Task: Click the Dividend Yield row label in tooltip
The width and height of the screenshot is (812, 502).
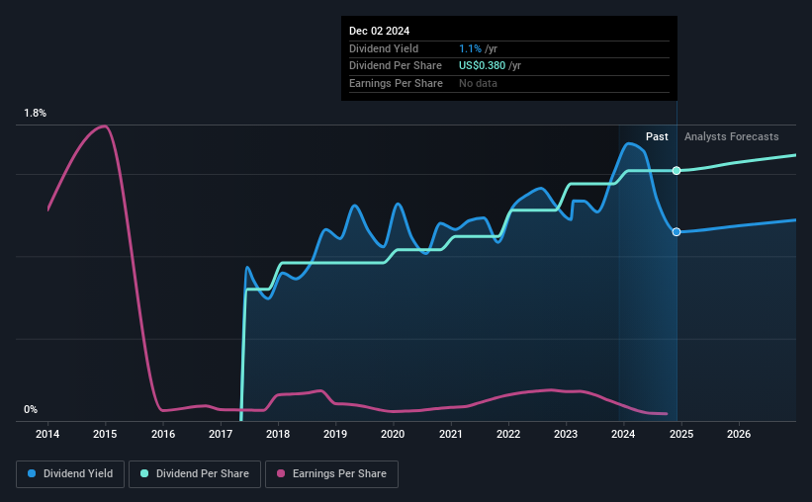Action: click(384, 48)
